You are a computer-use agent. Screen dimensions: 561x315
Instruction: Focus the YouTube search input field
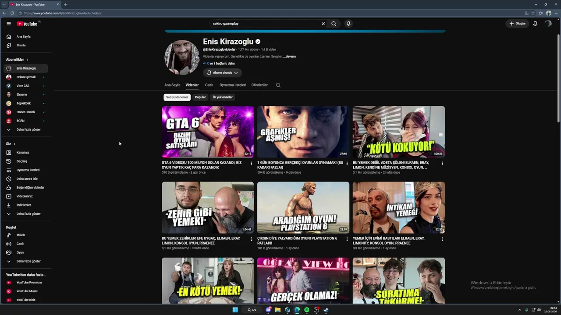click(265, 24)
